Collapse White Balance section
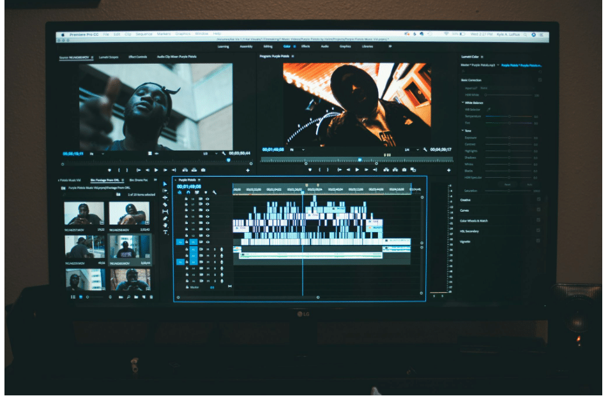 [x=462, y=103]
